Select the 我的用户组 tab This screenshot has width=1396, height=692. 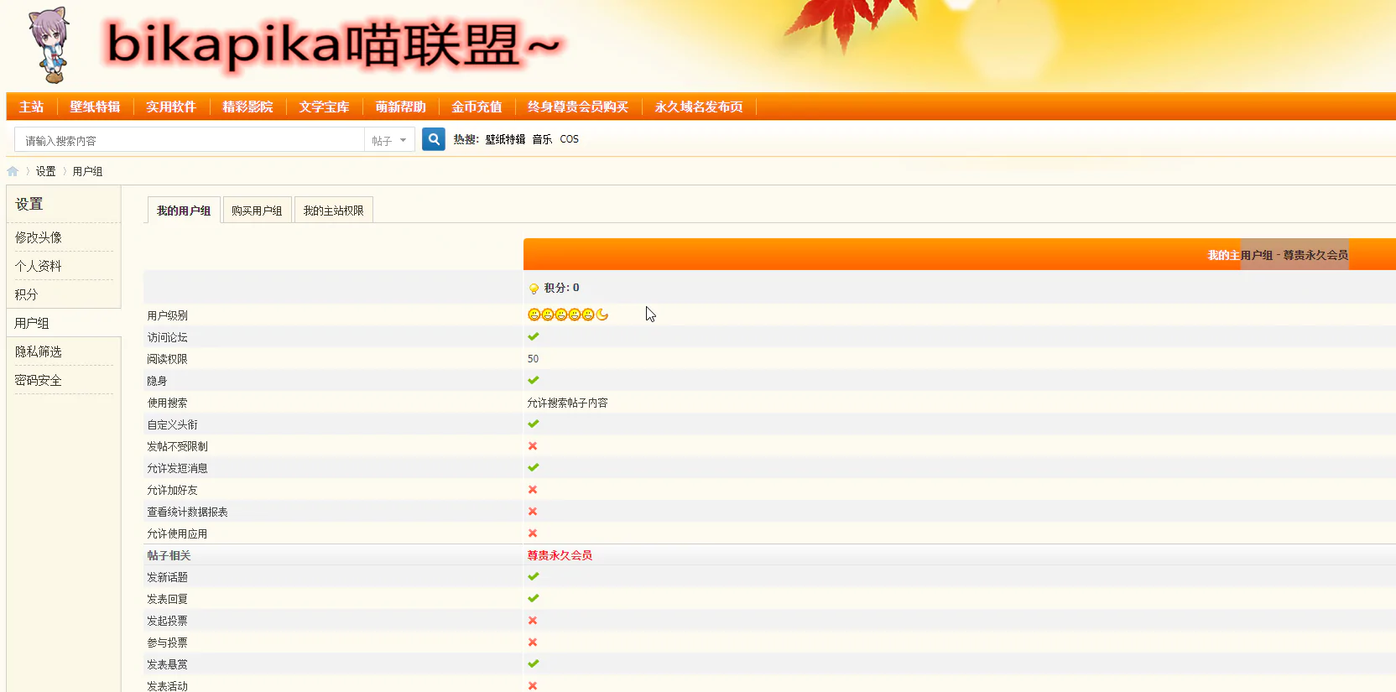[184, 211]
